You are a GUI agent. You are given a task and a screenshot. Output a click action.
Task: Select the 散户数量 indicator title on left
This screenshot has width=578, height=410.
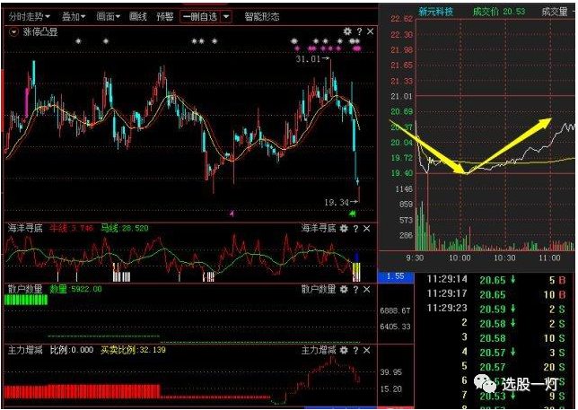pos(25,289)
